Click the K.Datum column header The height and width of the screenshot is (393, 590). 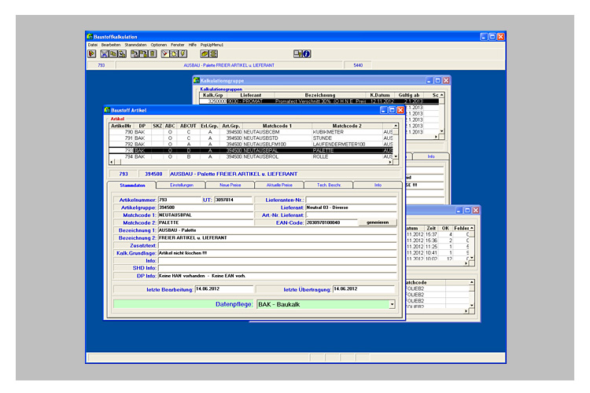[380, 95]
